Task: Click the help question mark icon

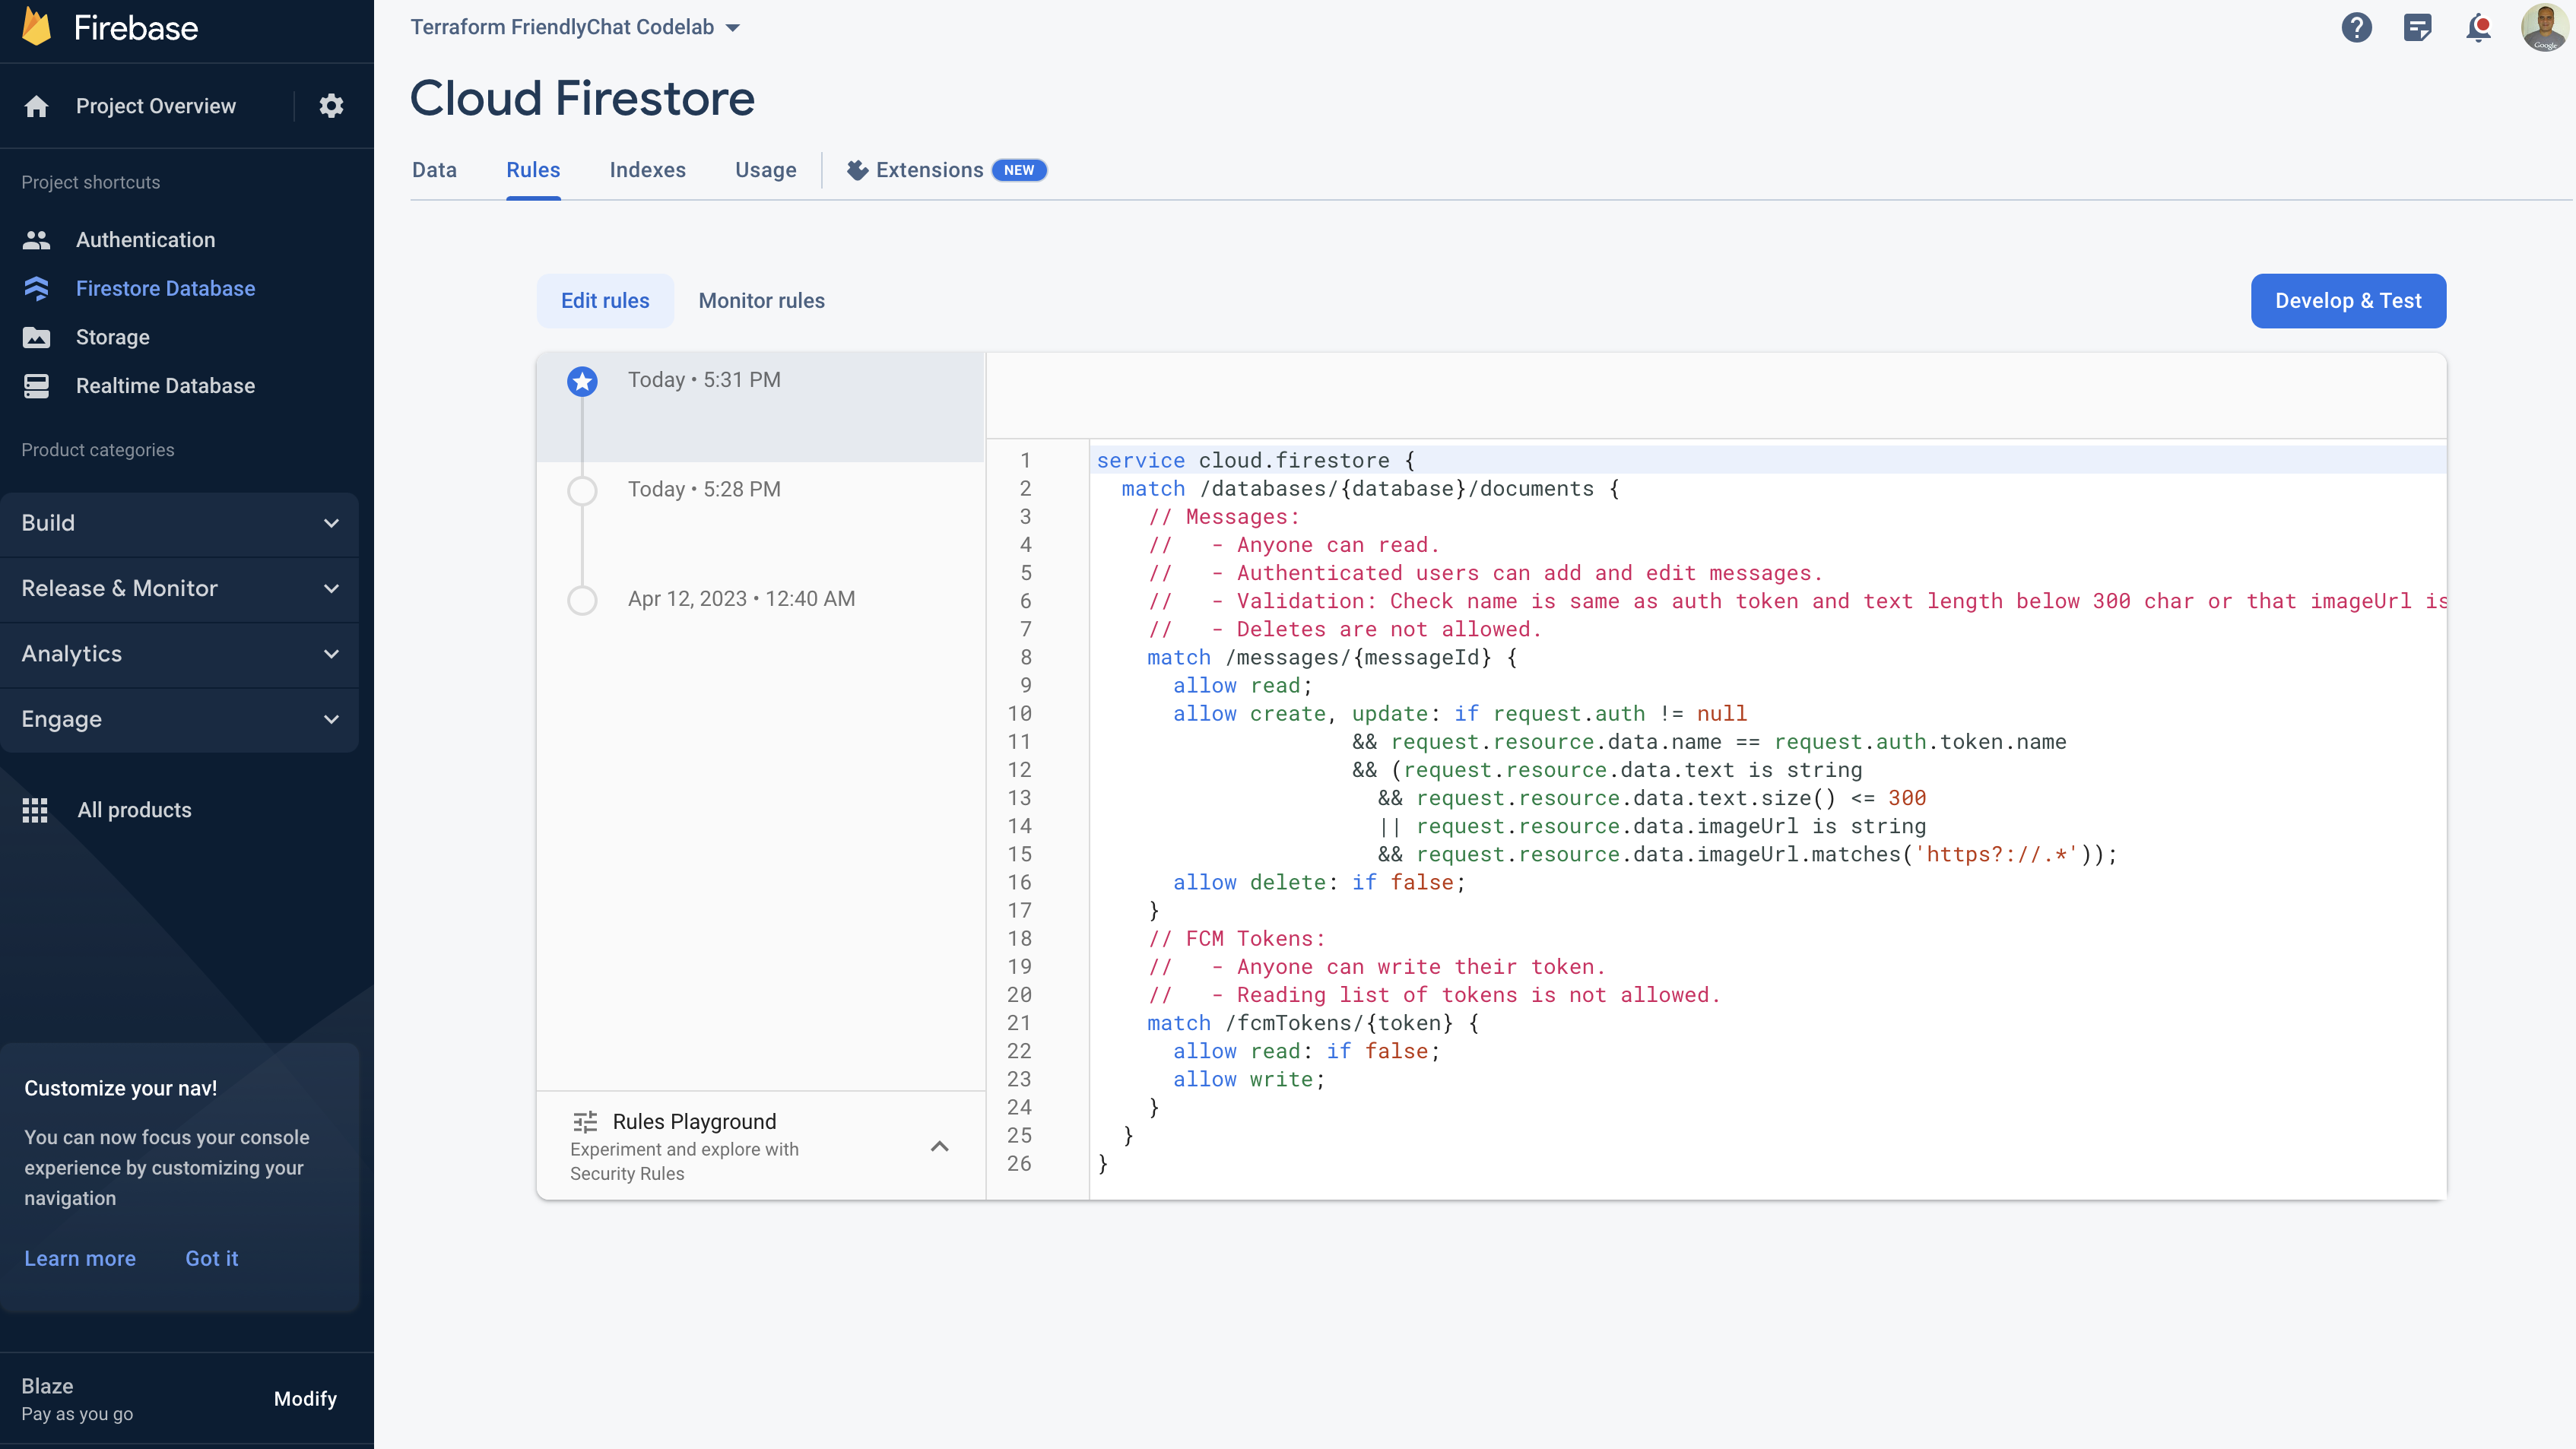Action: tap(2355, 28)
